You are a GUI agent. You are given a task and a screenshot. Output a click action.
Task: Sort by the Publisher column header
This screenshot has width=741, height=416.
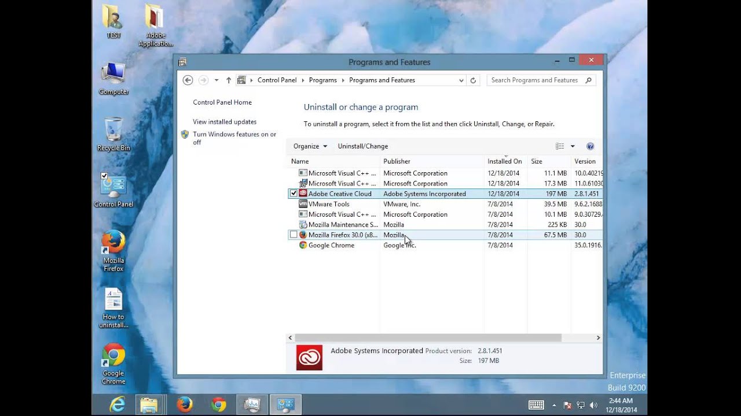pyautogui.click(x=432, y=161)
